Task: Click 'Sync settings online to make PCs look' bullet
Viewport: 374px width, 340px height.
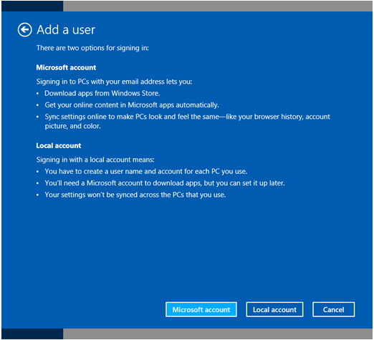Action: (x=188, y=121)
